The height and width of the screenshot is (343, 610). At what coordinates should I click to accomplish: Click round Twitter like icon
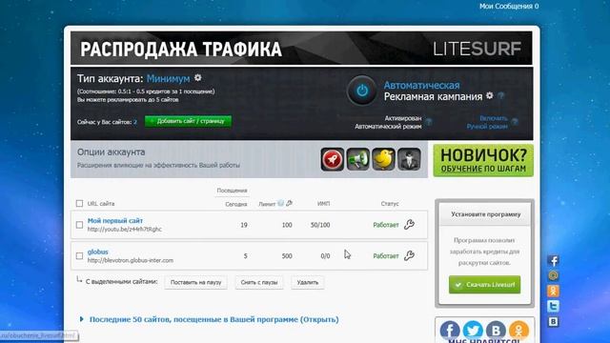pos(473,331)
